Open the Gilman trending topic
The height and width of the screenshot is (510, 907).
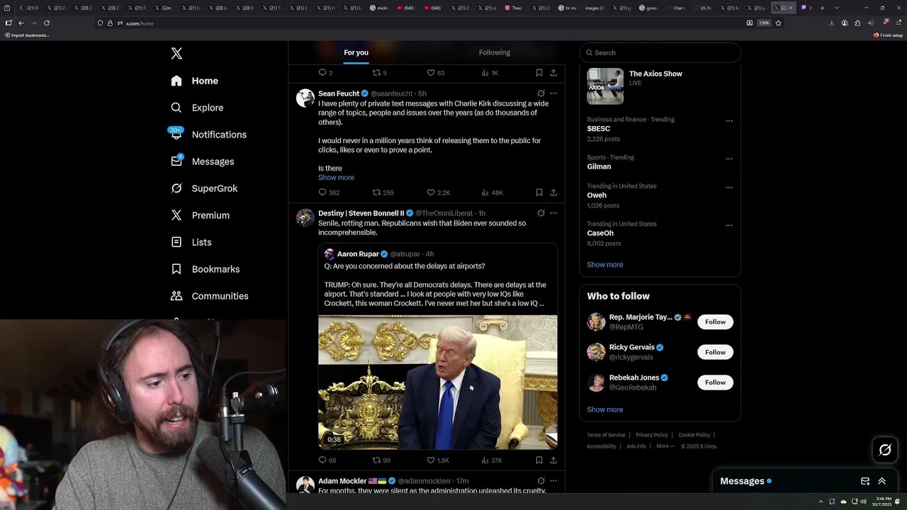point(599,166)
